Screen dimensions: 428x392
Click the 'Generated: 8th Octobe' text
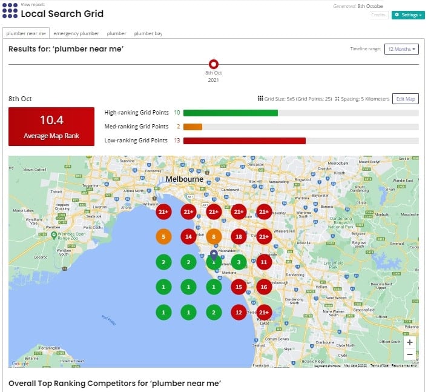tap(358, 6)
